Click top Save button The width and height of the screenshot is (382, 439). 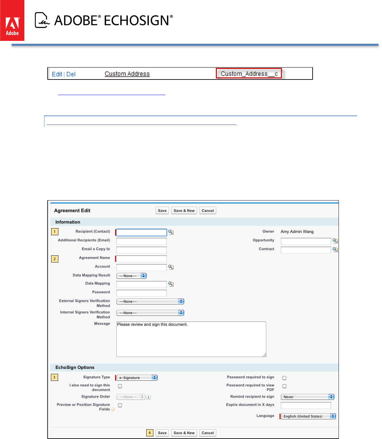click(162, 211)
